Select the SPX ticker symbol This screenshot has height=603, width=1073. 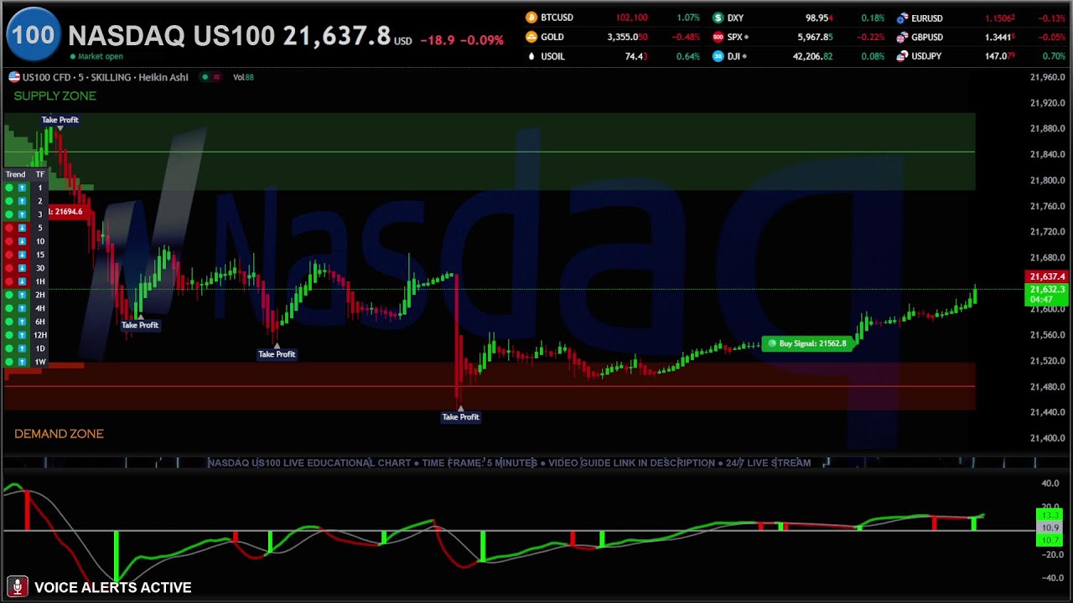pos(734,37)
